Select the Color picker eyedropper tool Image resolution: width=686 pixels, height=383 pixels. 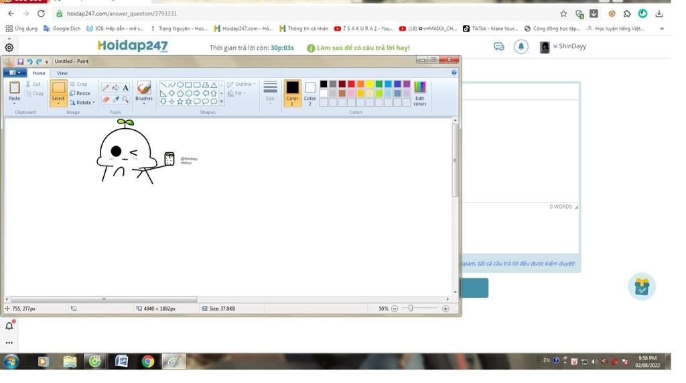(115, 99)
